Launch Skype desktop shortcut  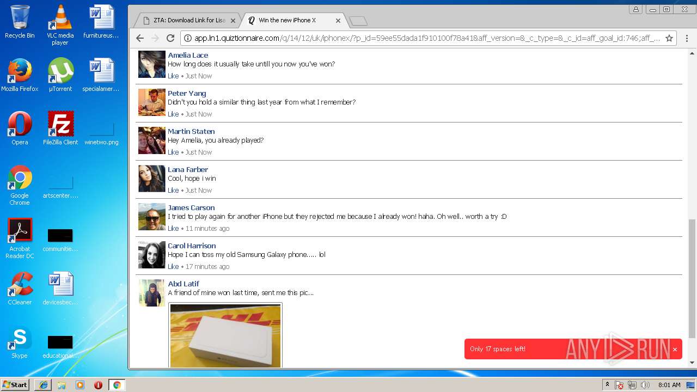20,342
